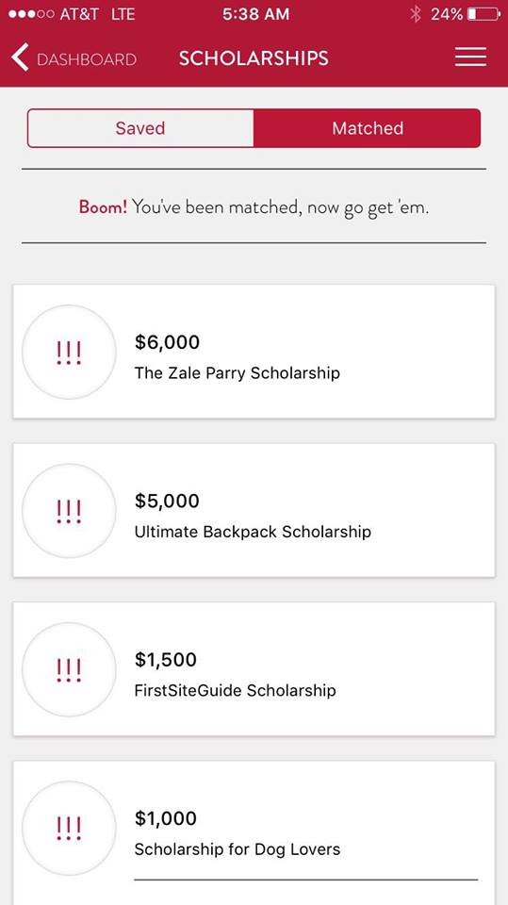The width and height of the screenshot is (508, 905).
Task: Open Scholarship for Dog Lovers title
Action: click(238, 849)
